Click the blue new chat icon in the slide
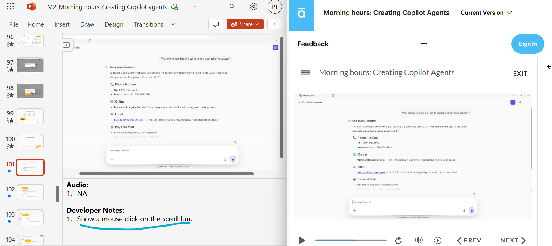 [x=275, y=47]
